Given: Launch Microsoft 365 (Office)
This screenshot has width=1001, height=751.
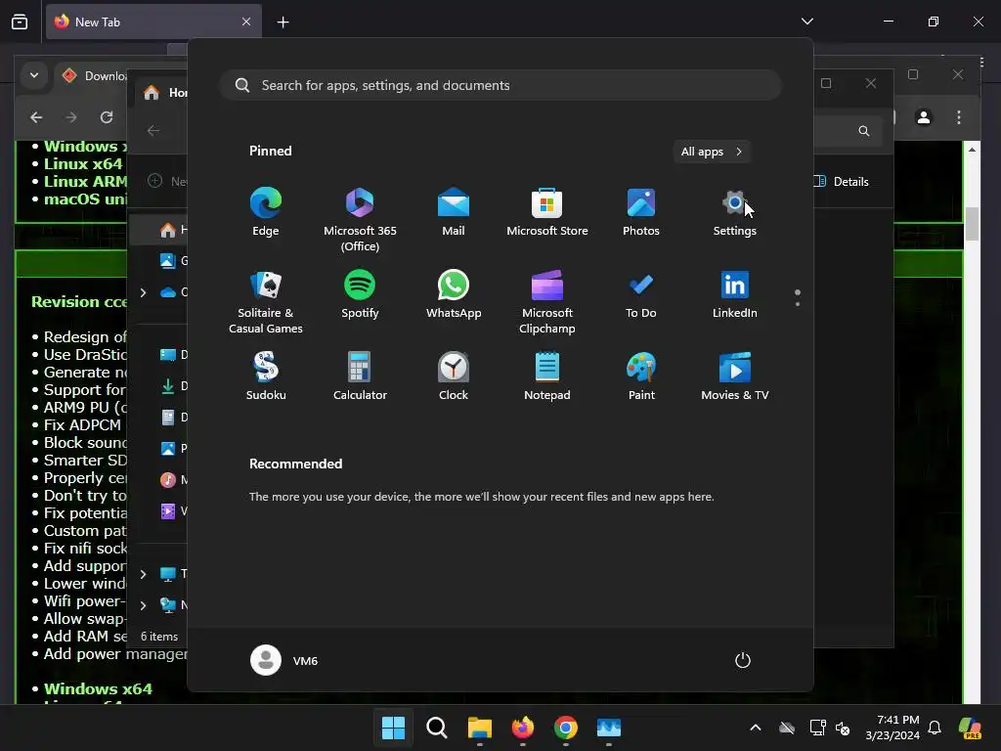Looking at the screenshot, I should click(x=360, y=220).
